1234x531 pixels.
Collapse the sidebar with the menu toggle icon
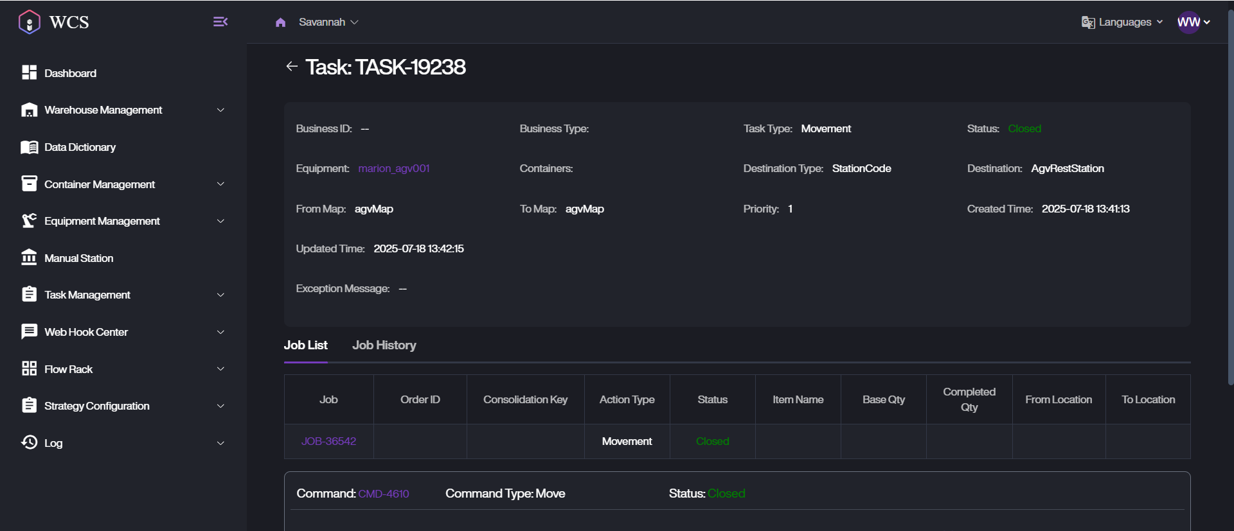click(220, 22)
